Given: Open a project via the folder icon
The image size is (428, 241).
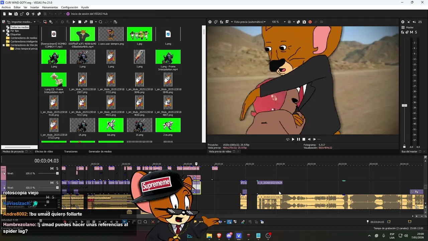Looking at the screenshot, I should (10, 14).
